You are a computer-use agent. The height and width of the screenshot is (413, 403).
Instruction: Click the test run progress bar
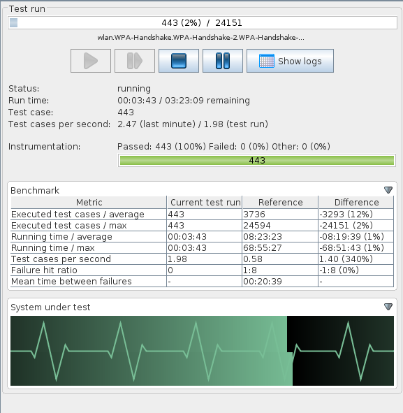click(203, 23)
